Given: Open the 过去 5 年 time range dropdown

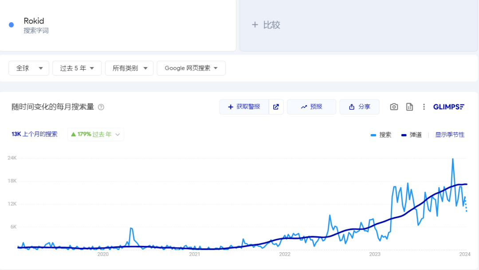Looking at the screenshot, I should (x=77, y=68).
